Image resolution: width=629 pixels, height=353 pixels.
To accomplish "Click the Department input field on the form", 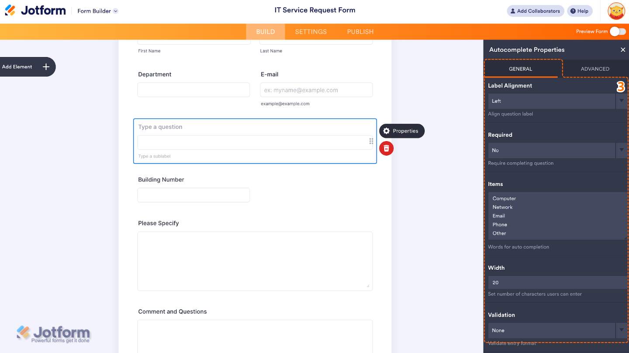I will click(194, 90).
